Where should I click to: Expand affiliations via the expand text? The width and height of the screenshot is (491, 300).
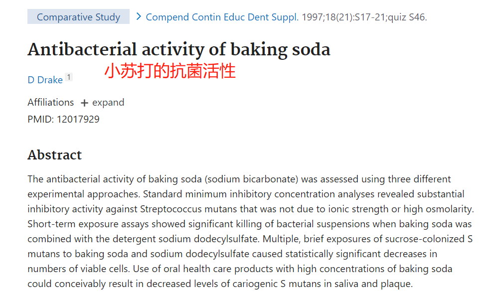pos(108,103)
